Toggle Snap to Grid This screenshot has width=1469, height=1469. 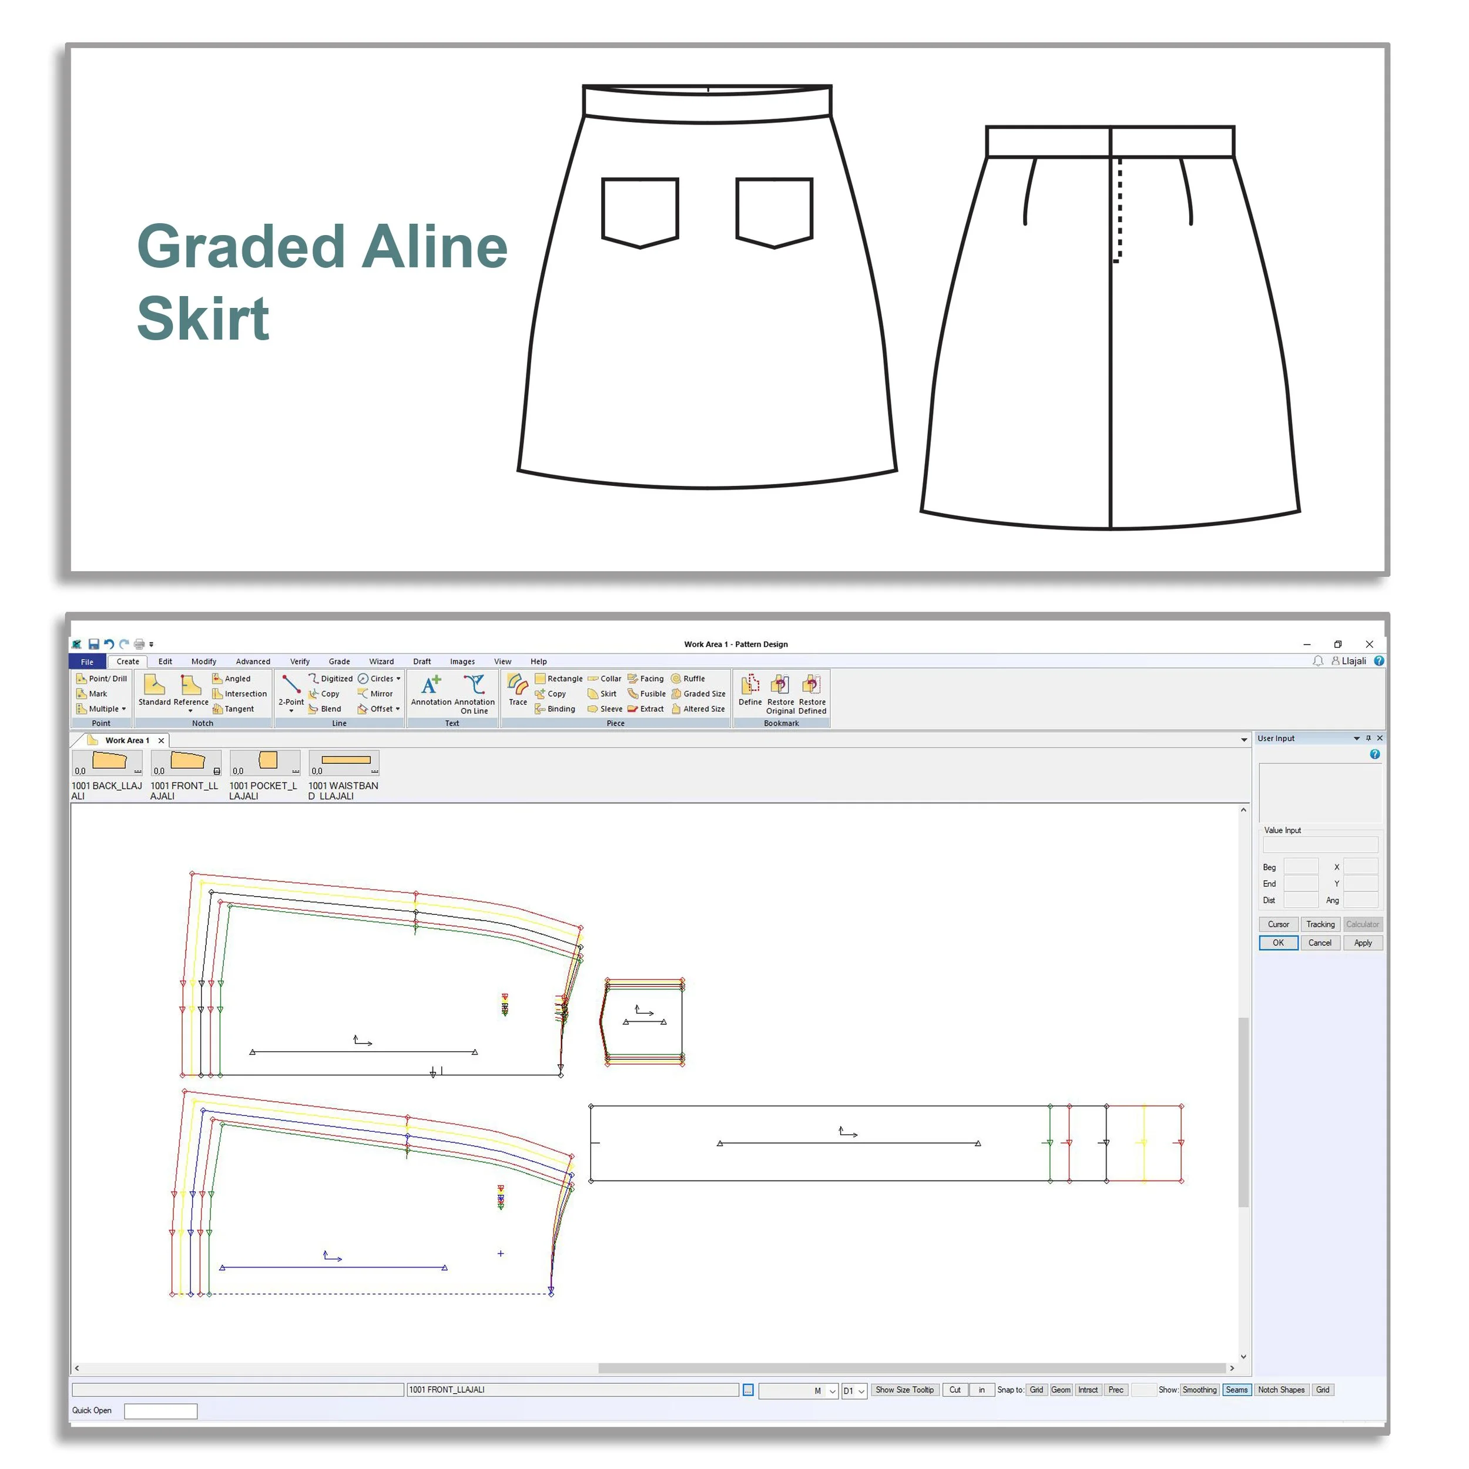(x=1037, y=1390)
